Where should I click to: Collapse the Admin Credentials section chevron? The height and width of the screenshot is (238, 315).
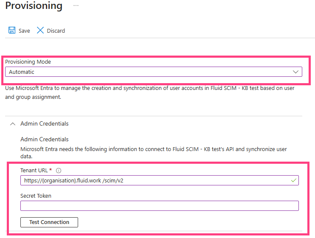(x=13, y=124)
